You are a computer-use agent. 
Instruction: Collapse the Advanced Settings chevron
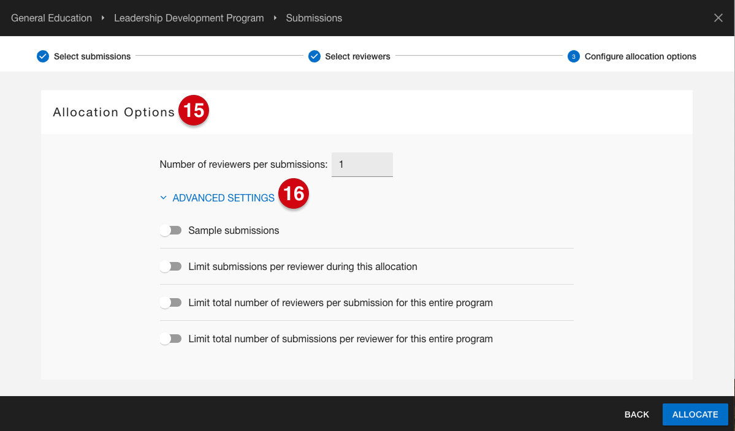(x=163, y=198)
